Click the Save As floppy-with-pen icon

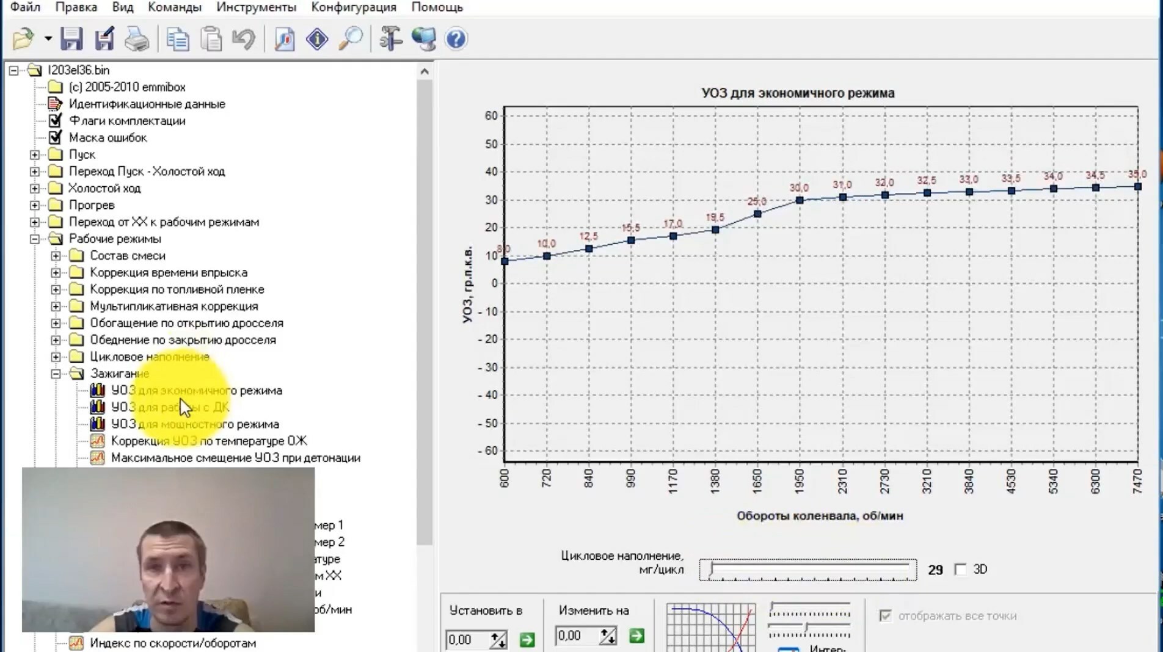[104, 39]
